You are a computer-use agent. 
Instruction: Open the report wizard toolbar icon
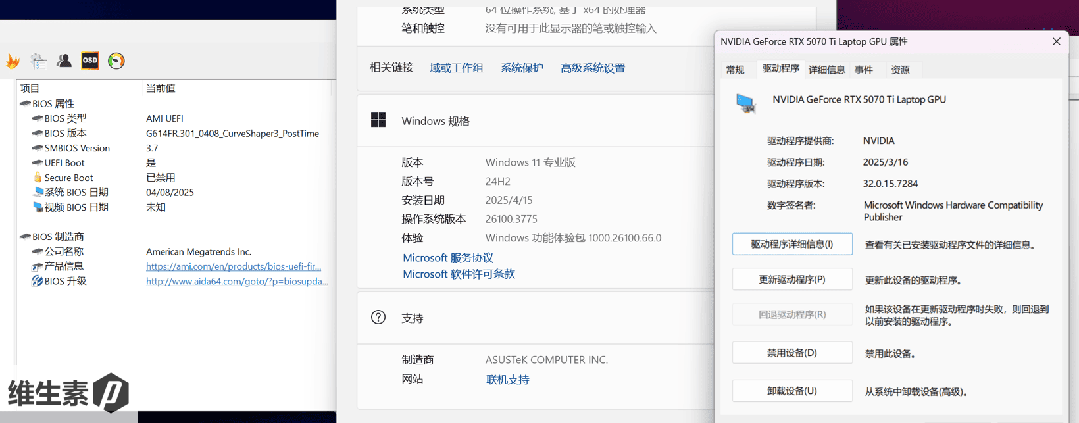(x=39, y=61)
